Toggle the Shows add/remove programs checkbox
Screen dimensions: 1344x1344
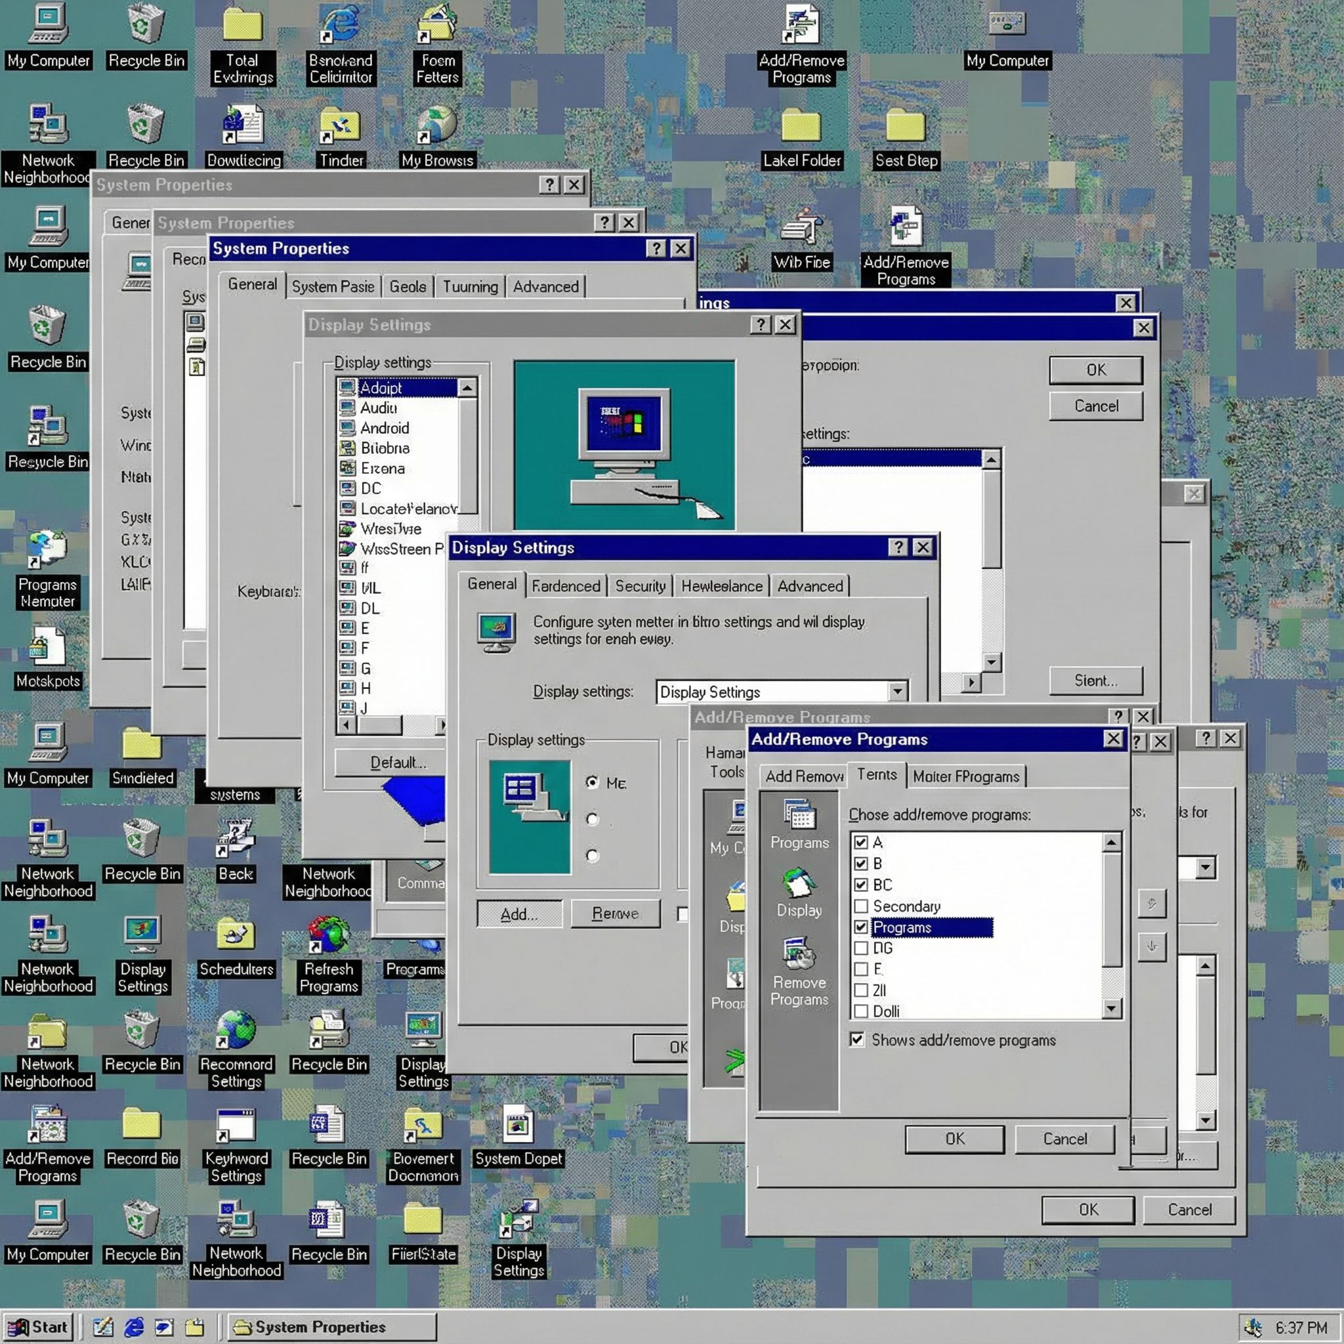(x=857, y=1039)
